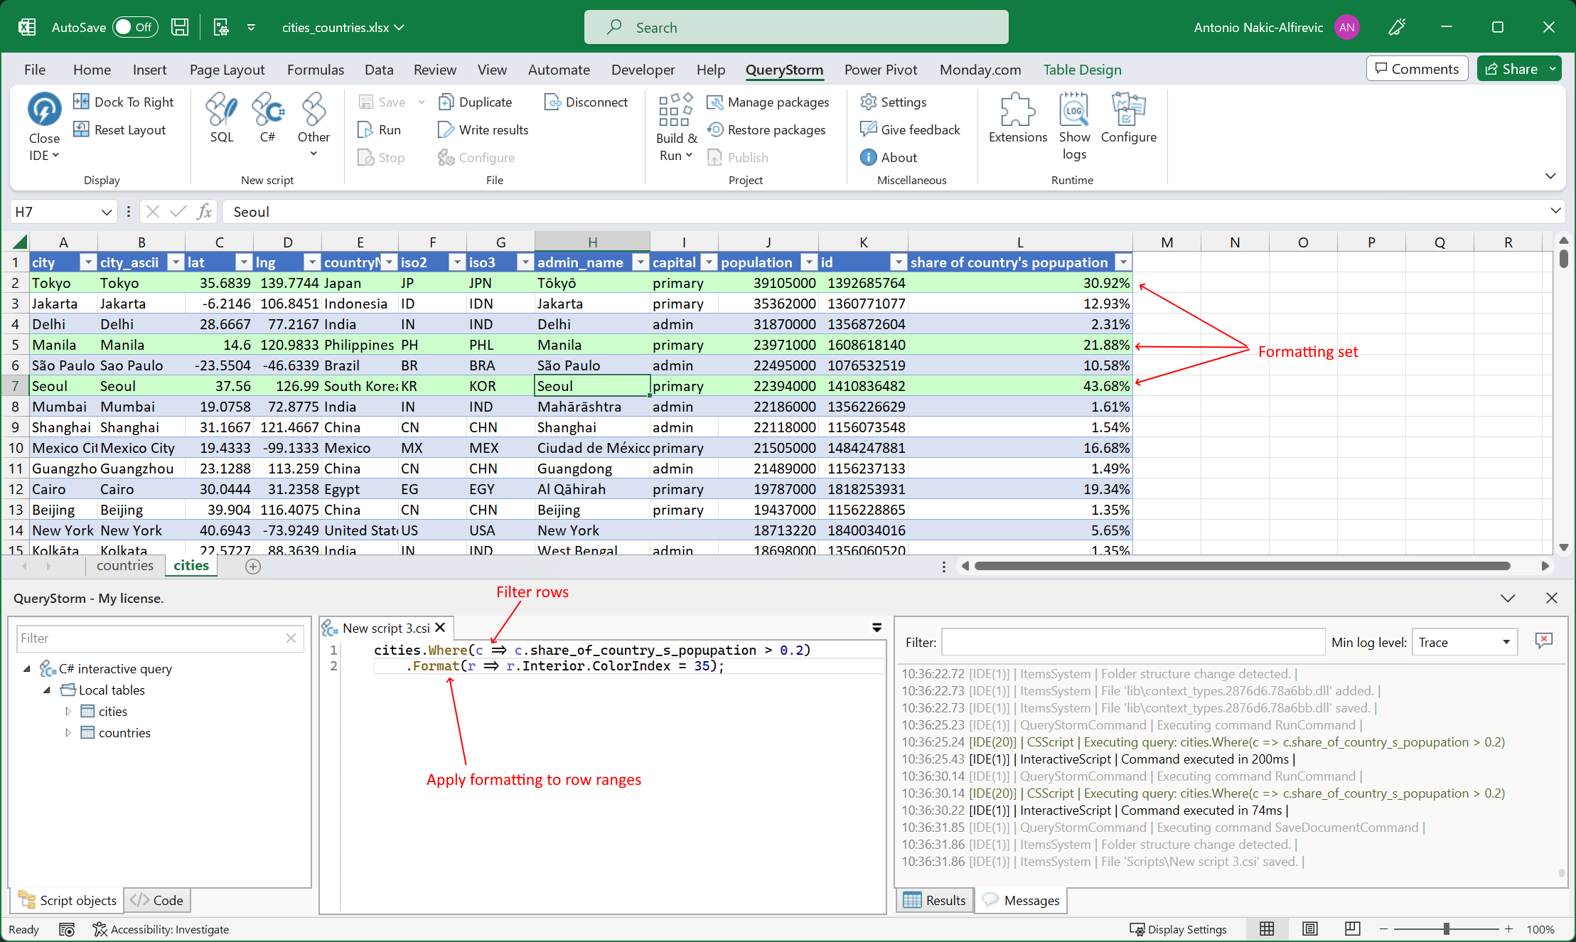Expand the cities table tree node

pyautogui.click(x=68, y=711)
